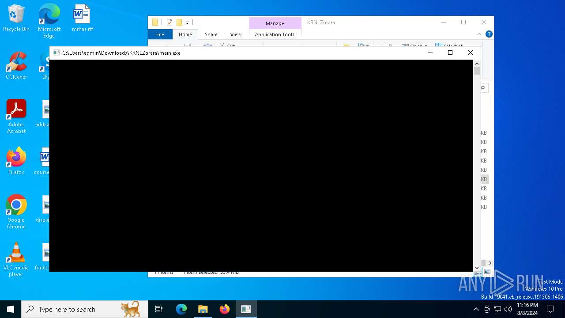
Task: Open the CCleaner desktop shortcut
Action: pos(16,66)
